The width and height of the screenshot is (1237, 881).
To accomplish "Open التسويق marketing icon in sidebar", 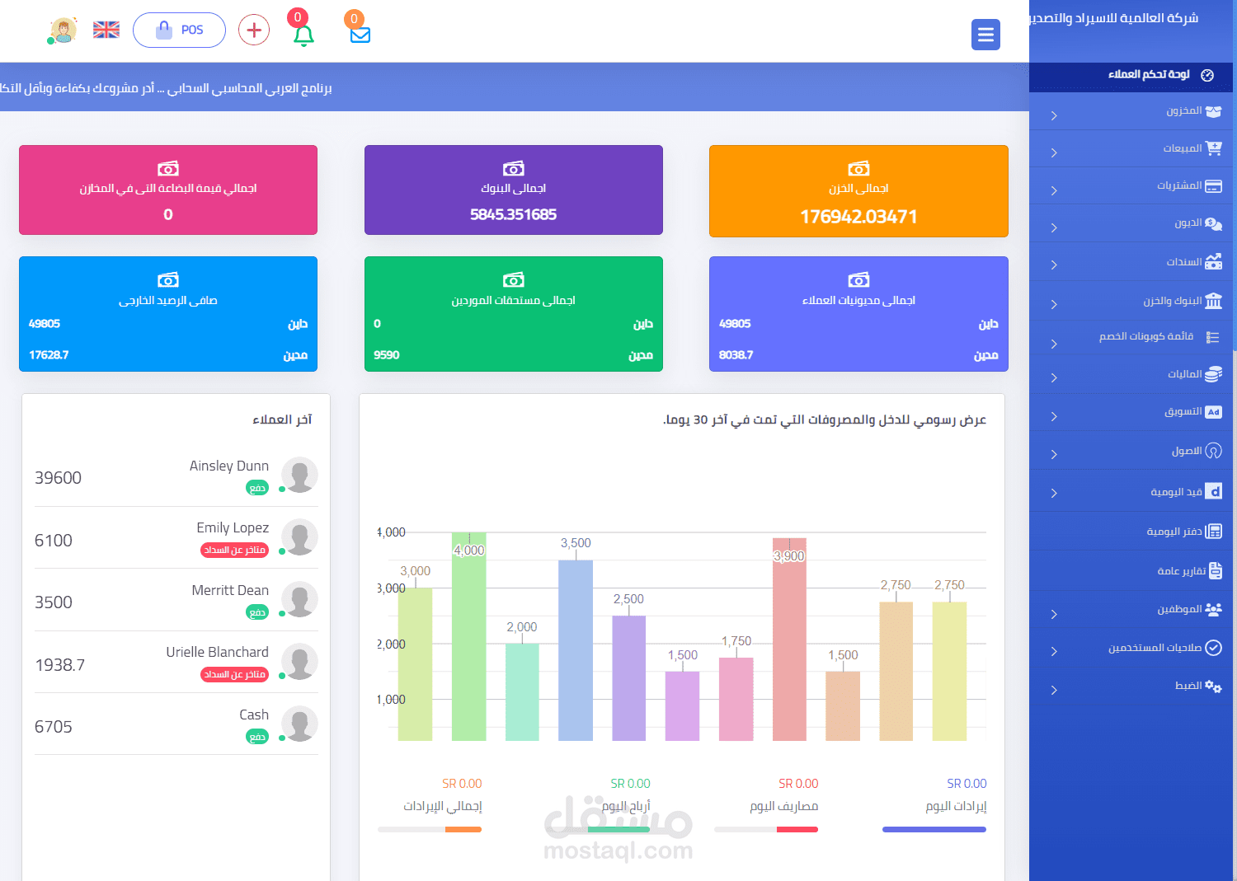I will pyautogui.click(x=1214, y=413).
